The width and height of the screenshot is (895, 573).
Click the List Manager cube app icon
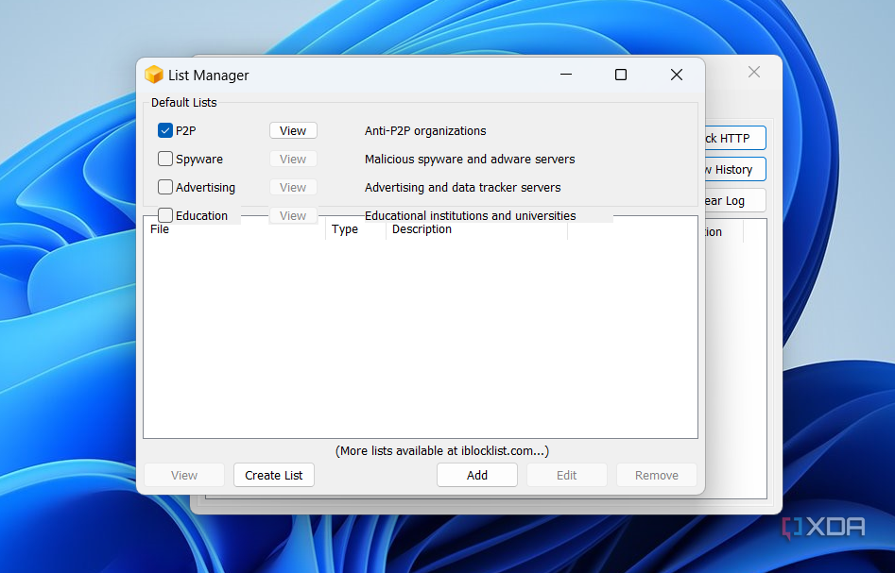pyautogui.click(x=153, y=75)
